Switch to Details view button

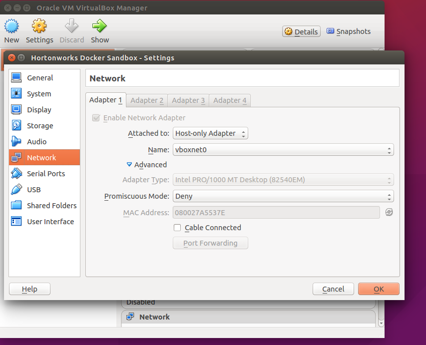301,31
